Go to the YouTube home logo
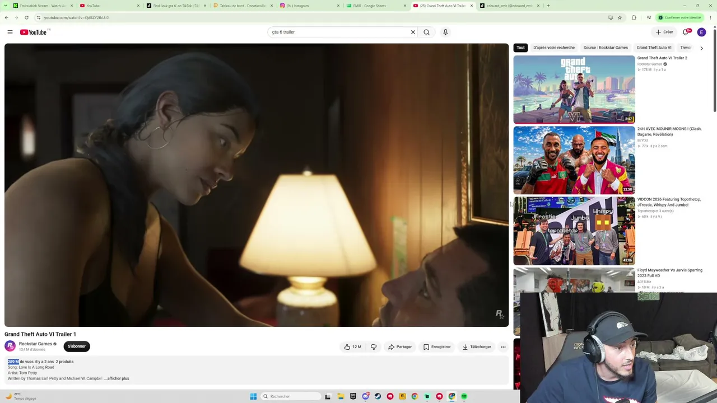This screenshot has width=717, height=403. [x=34, y=32]
